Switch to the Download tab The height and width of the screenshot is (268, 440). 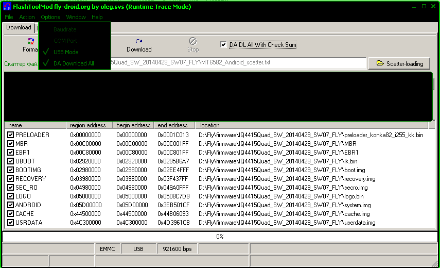point(19,27)
